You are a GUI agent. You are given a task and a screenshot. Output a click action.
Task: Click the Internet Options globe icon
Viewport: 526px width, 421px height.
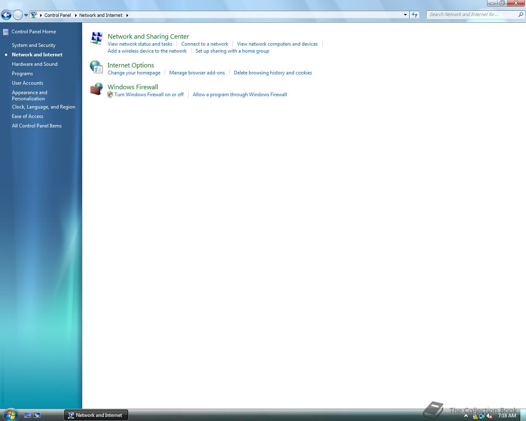[x=96, y=67]
